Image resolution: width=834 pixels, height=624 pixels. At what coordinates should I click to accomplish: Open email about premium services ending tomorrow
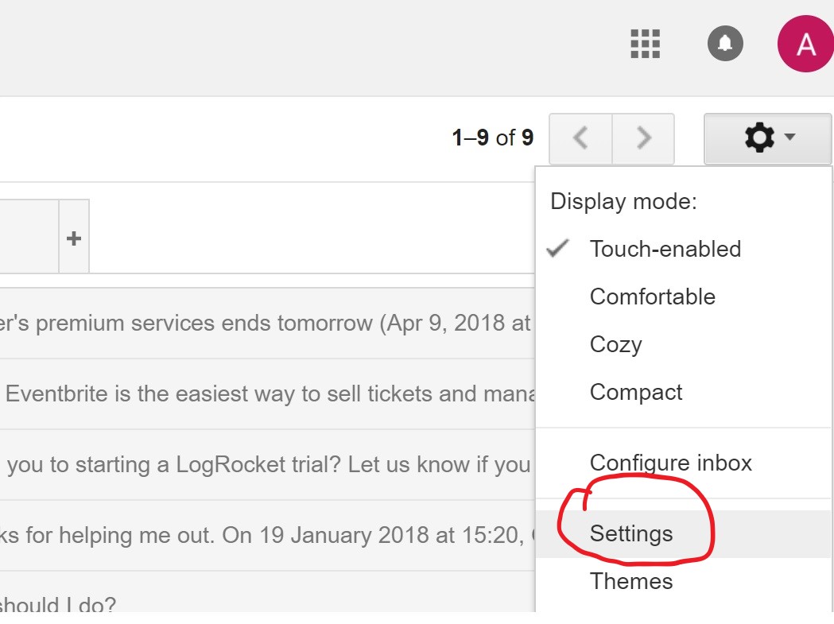click(268, 324)
